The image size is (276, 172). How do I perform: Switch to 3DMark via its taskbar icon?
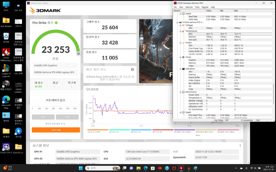(188, 168)
